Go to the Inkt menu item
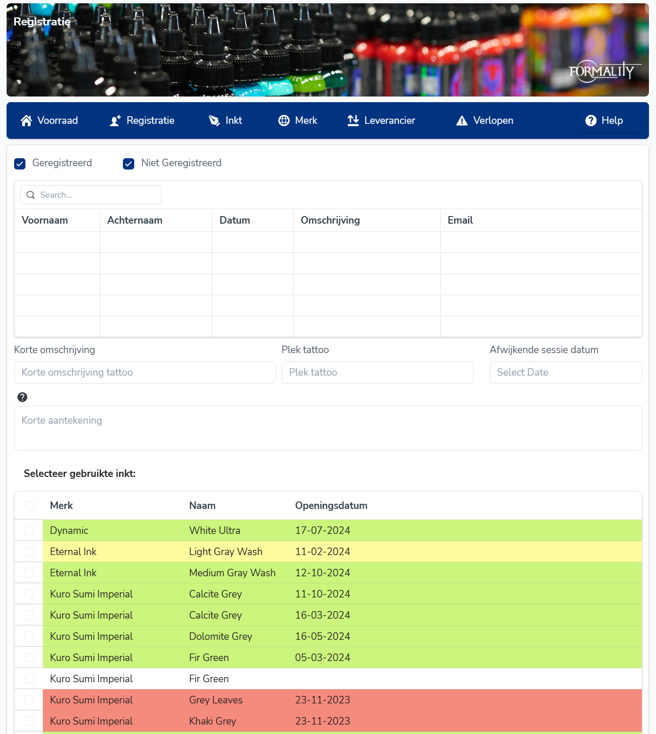This screenshot has width=656, height=734. click(226, 121)
